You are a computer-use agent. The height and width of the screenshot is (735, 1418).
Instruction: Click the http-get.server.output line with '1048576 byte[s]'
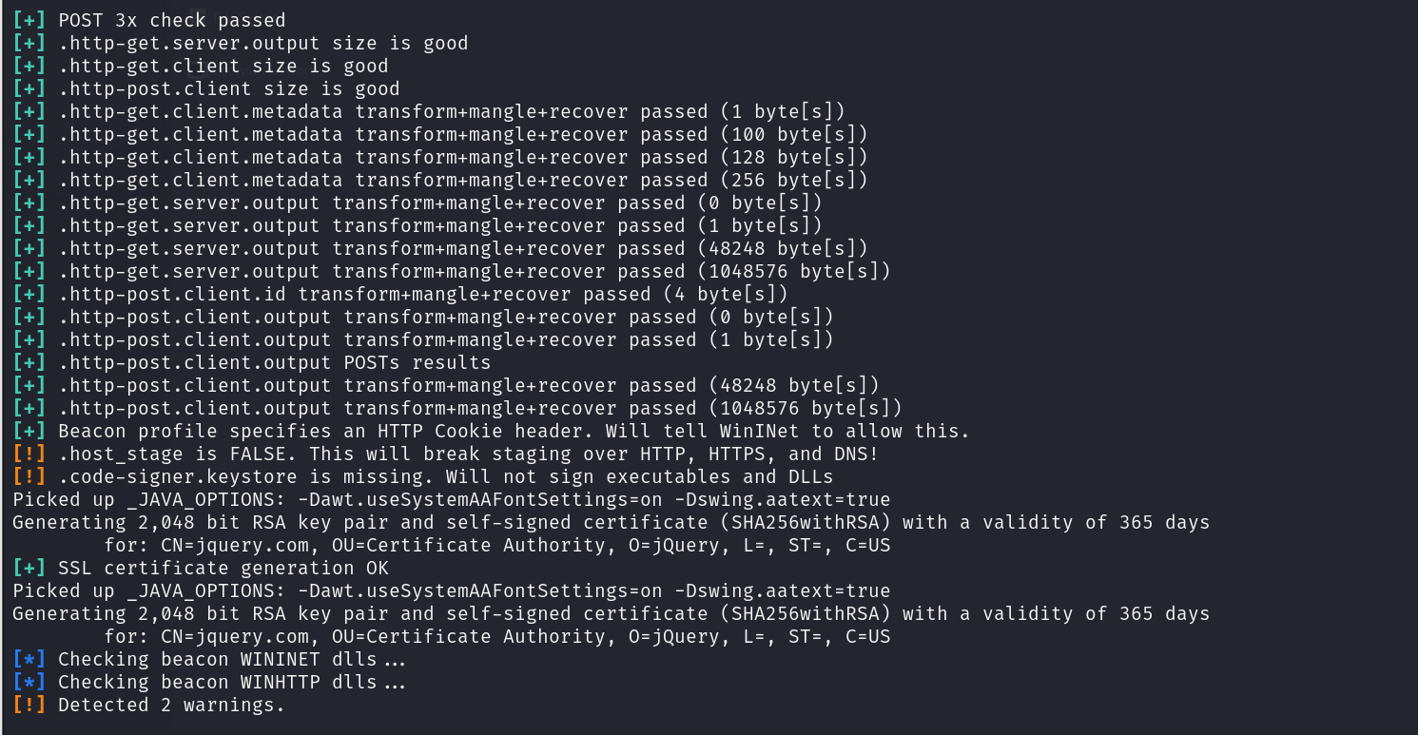pyautogui.click(x=475, y=271)
